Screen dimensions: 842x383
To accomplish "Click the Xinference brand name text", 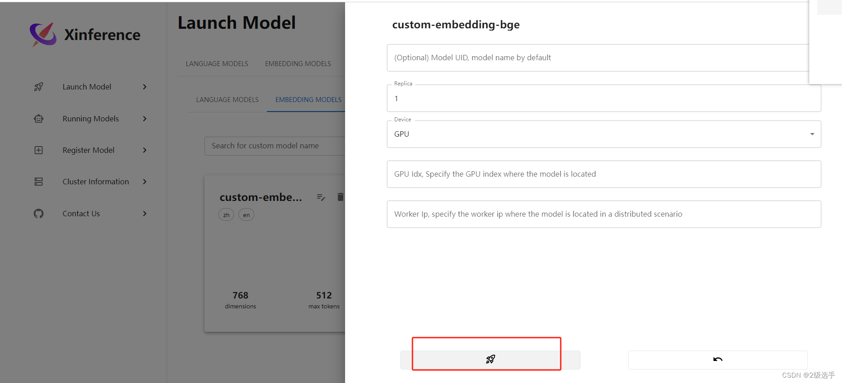I will [x=102, y=35].
